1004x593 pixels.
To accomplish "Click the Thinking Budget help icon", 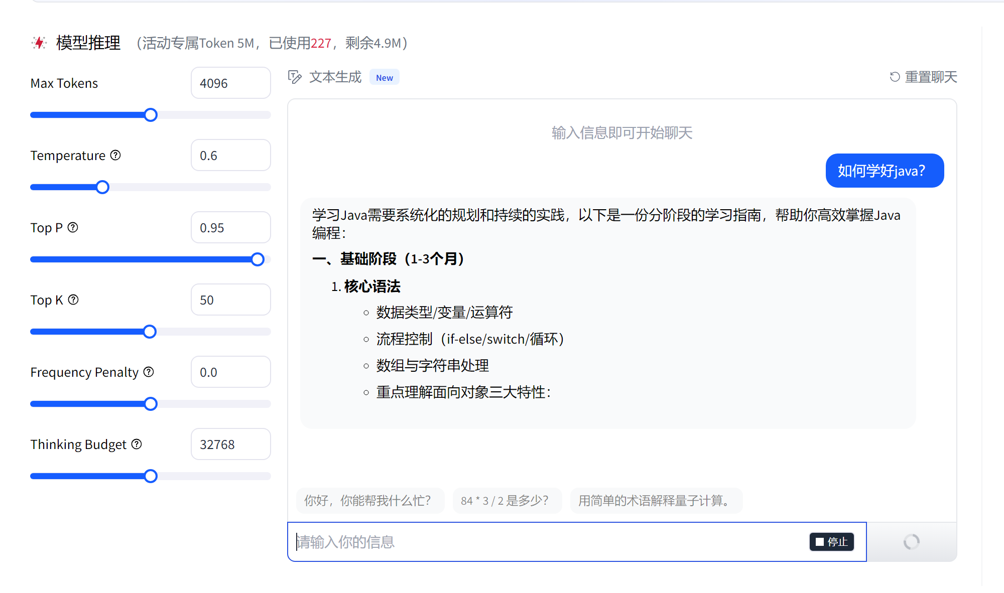I will [137, 444].
